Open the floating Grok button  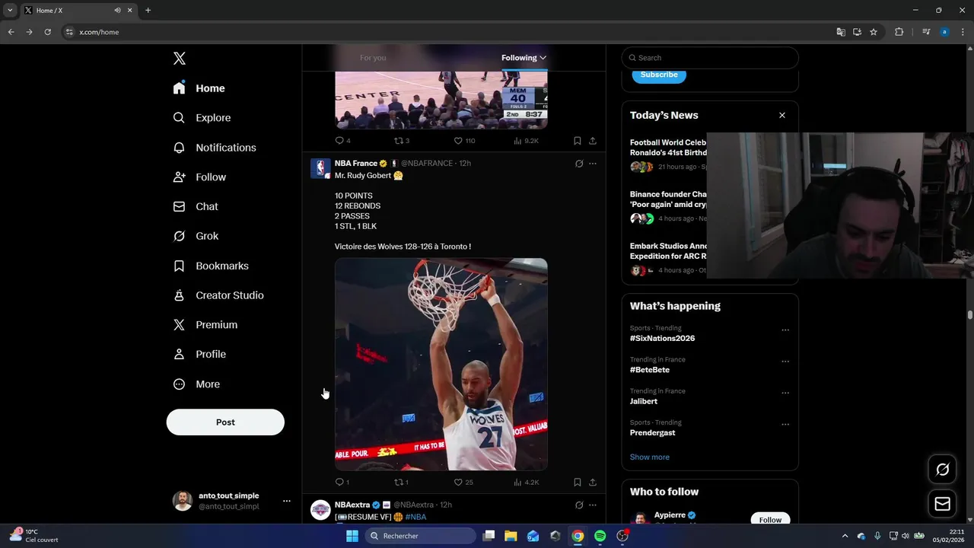[x=943, y=470]
